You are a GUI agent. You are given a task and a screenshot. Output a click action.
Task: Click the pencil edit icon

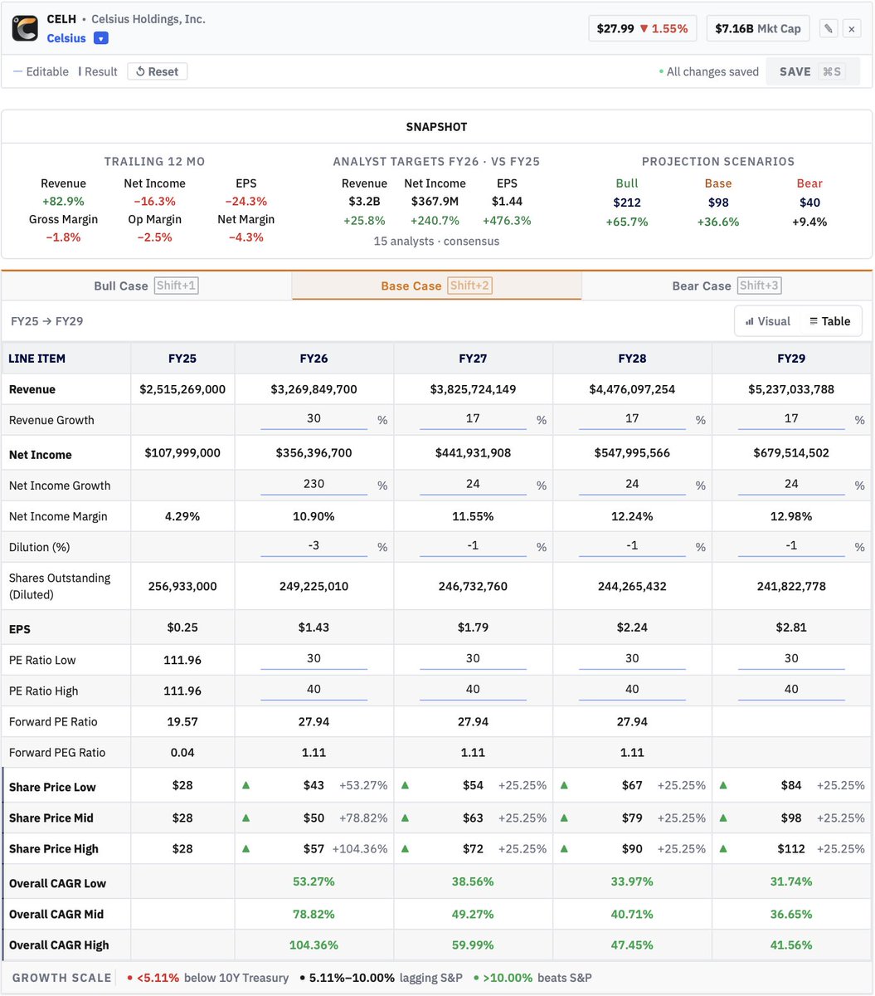[829, 29]
